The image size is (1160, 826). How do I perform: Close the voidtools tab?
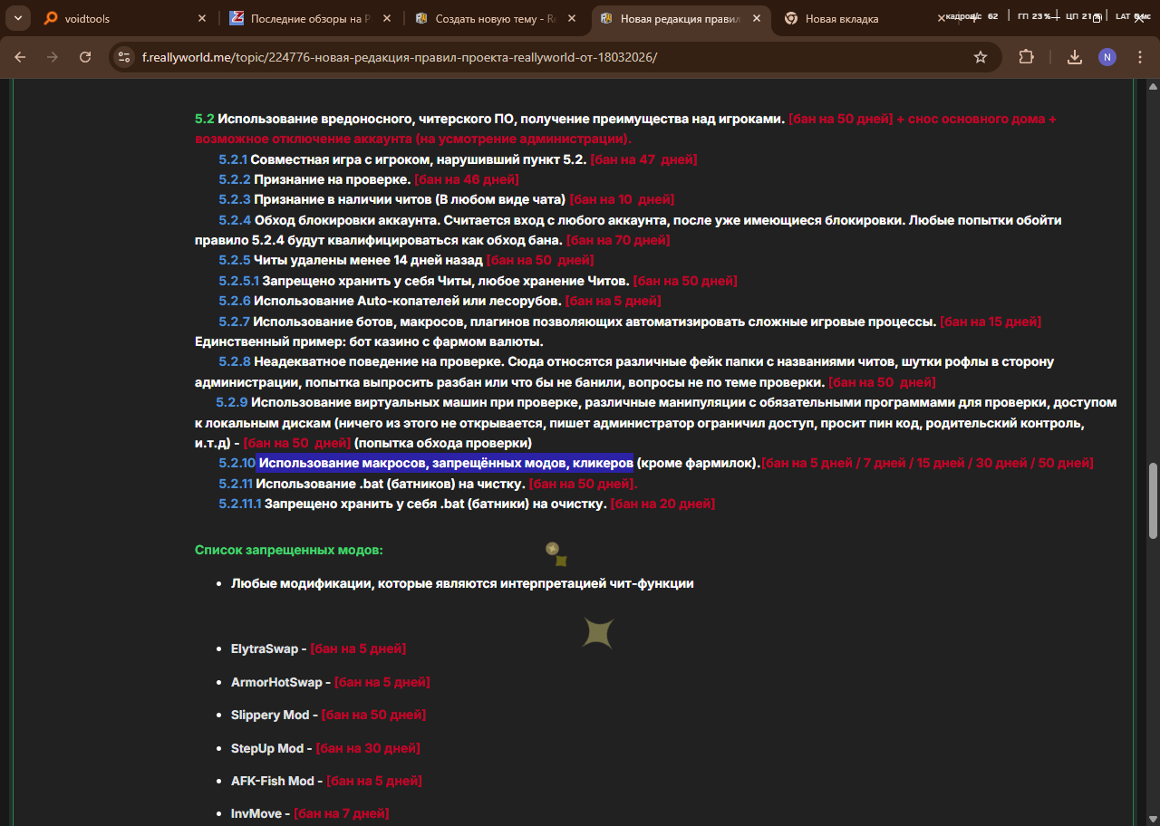coord(201,18)
